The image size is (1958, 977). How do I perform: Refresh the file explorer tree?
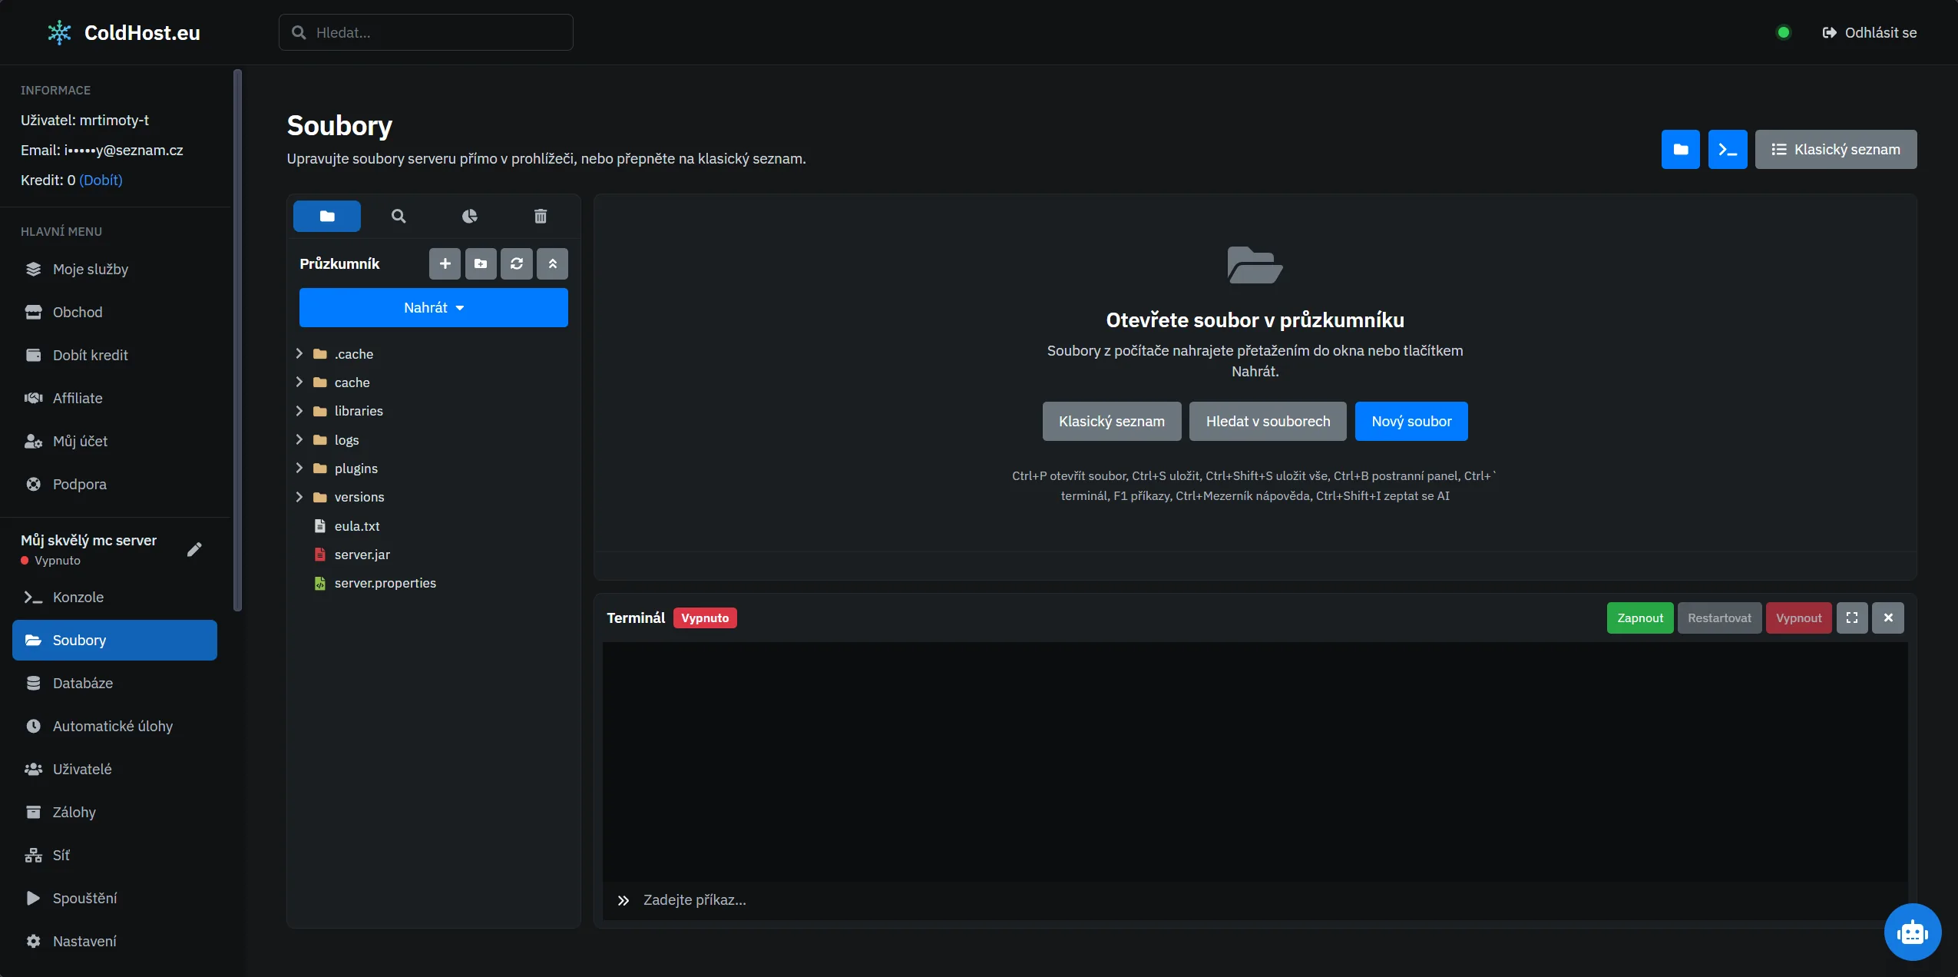[517, 263]
